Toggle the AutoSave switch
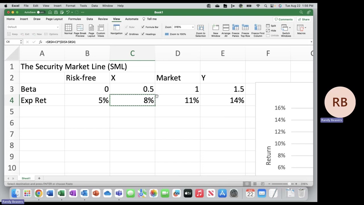Viewport: 364px width, 205px height. click(x=40, y=12)
